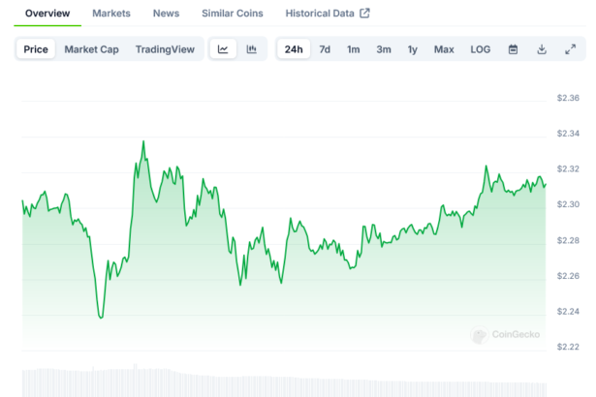This screenshot has width=596, height=397.
Task: Switch chart to TradingView
Action: coord(165,49)
